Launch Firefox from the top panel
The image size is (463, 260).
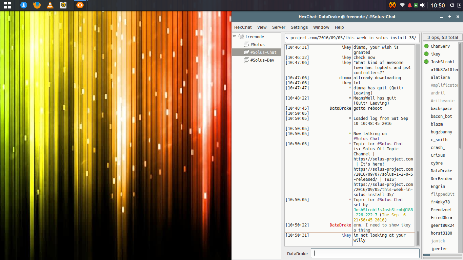(x=37, y=5)
